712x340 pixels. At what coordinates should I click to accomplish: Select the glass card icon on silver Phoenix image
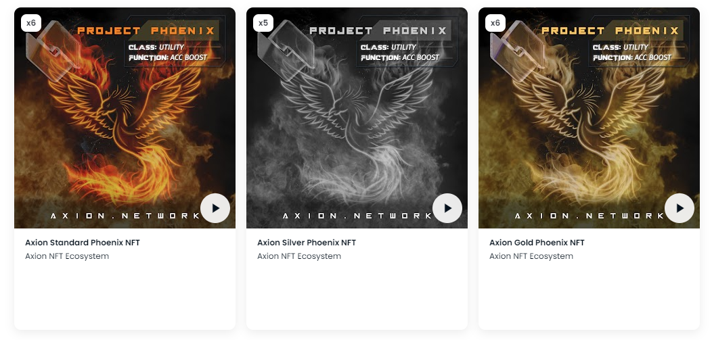coord(286,51)
